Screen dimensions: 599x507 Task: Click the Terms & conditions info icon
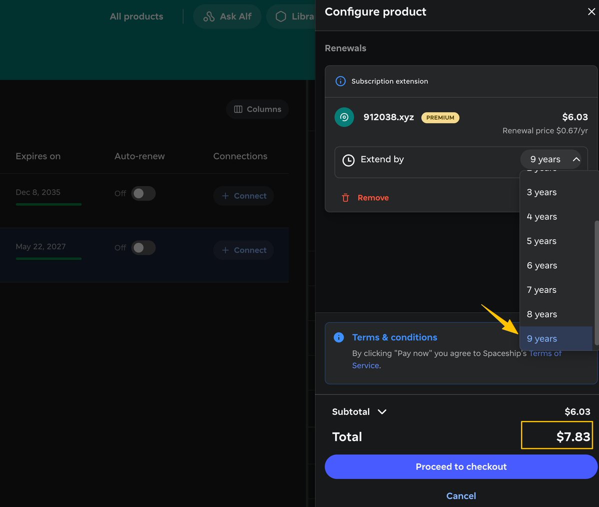338,337
